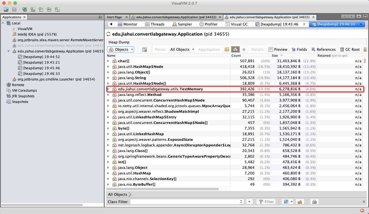Toggle the Preview details button
369x214 pixels.
pos(278,49)
